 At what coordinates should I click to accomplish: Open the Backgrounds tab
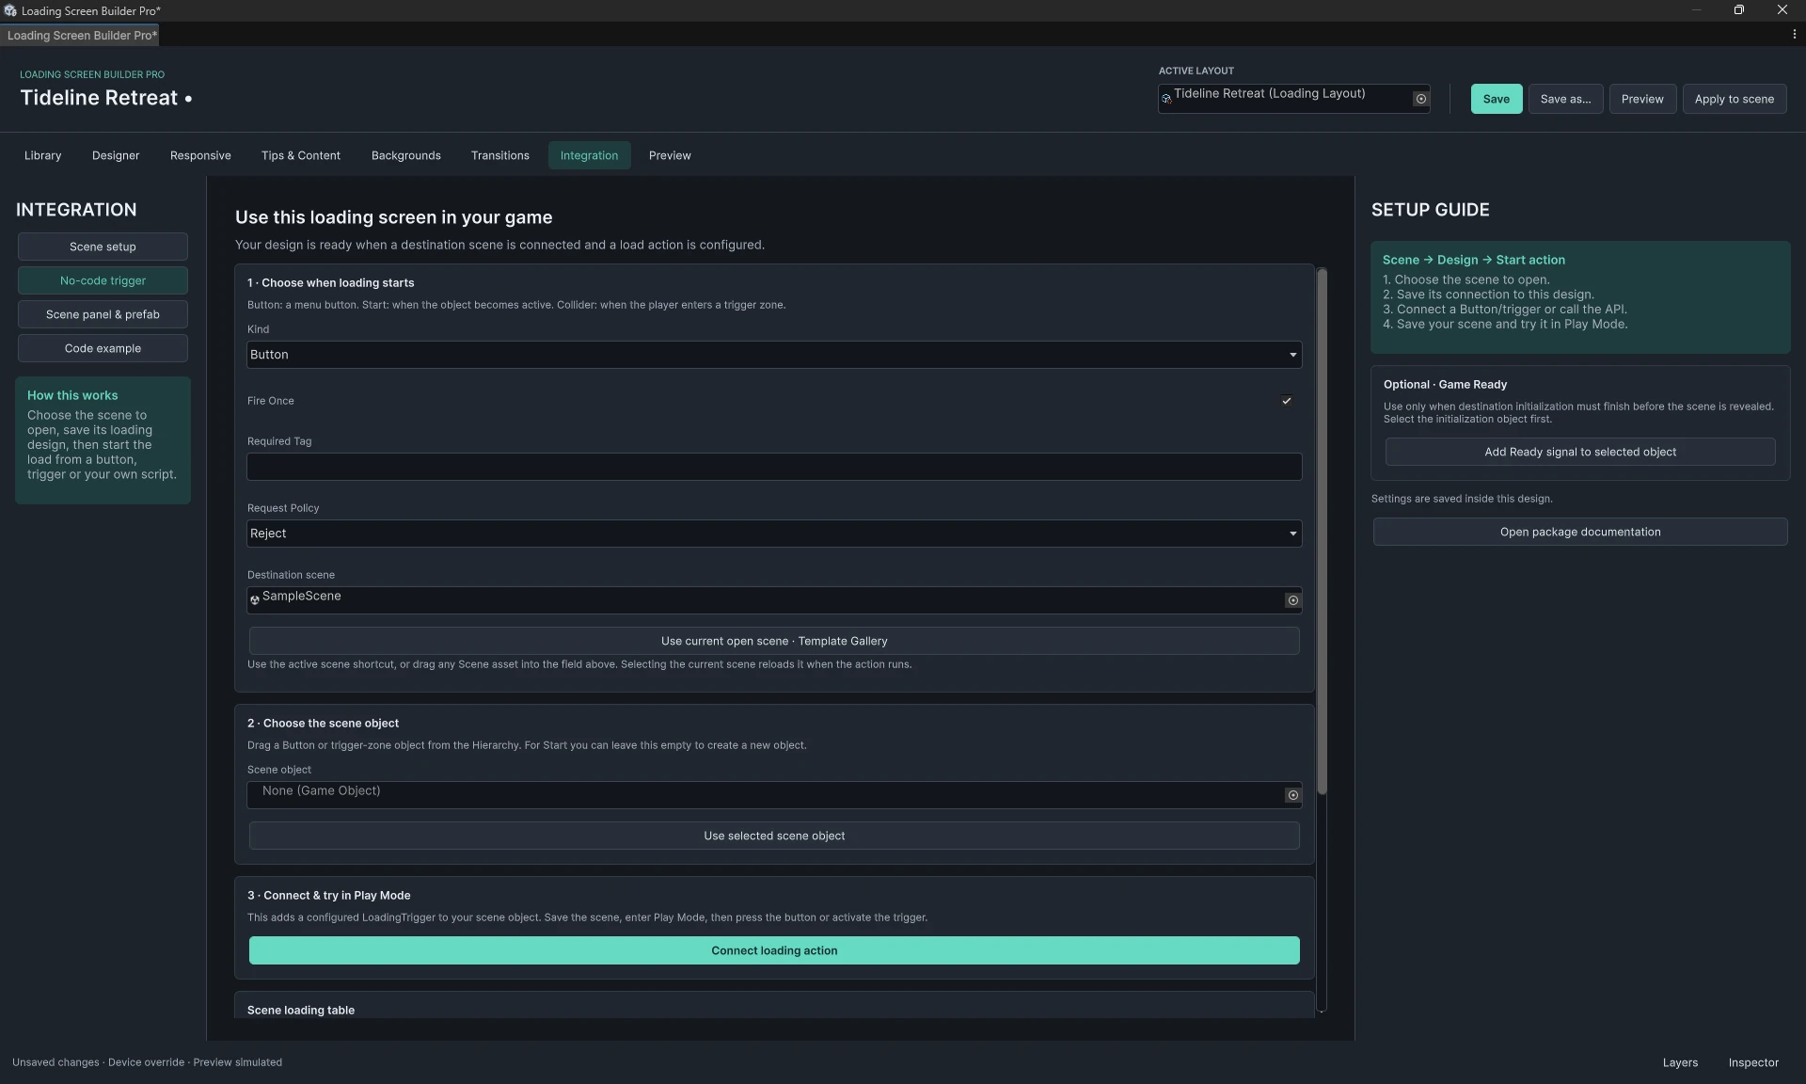(406, 155)
